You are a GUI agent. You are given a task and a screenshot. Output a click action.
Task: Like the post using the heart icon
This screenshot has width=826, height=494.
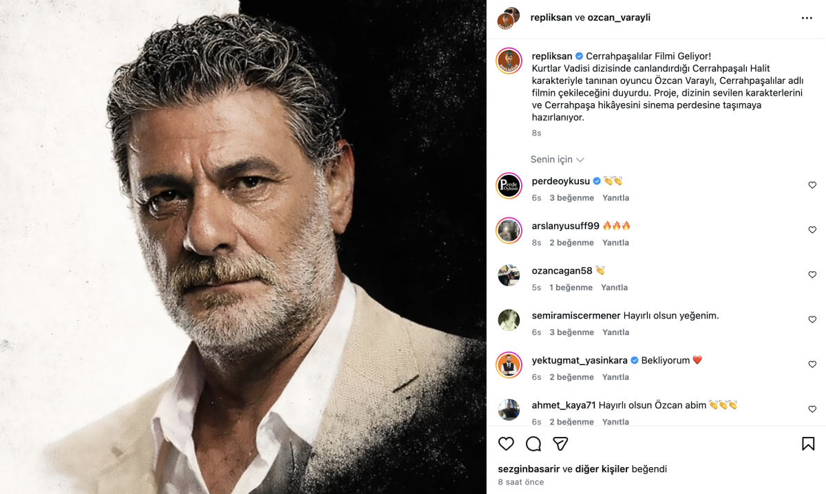click(506, 444)
